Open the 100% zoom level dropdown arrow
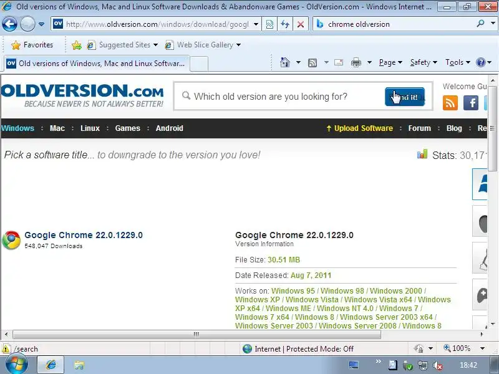The image size is (499, 374). tap(482, 348)
